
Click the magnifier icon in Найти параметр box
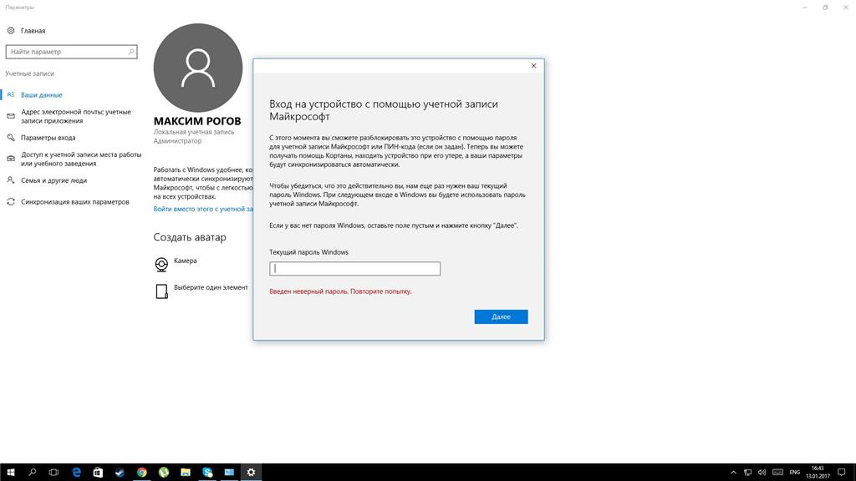click(131, 52)
